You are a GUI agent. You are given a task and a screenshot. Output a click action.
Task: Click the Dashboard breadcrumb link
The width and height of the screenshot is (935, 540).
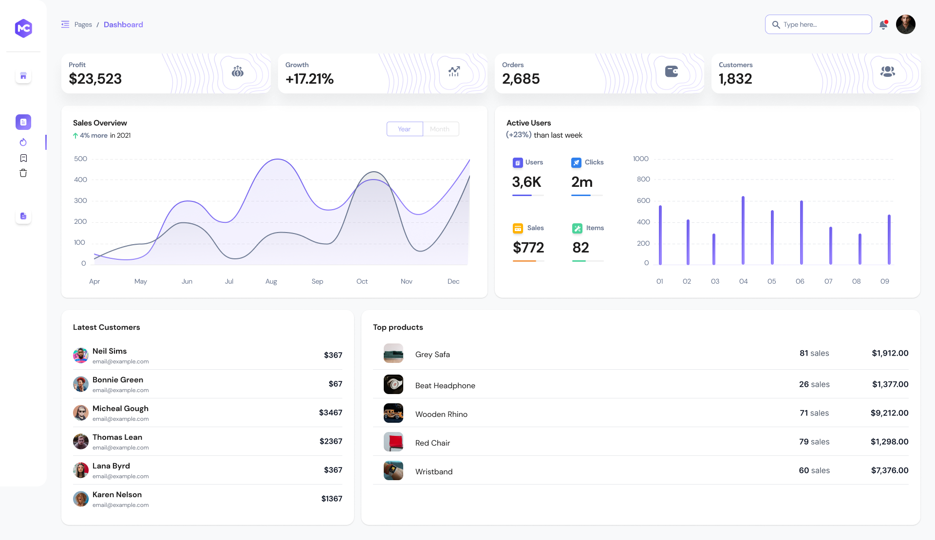click(x=123, y=25)
